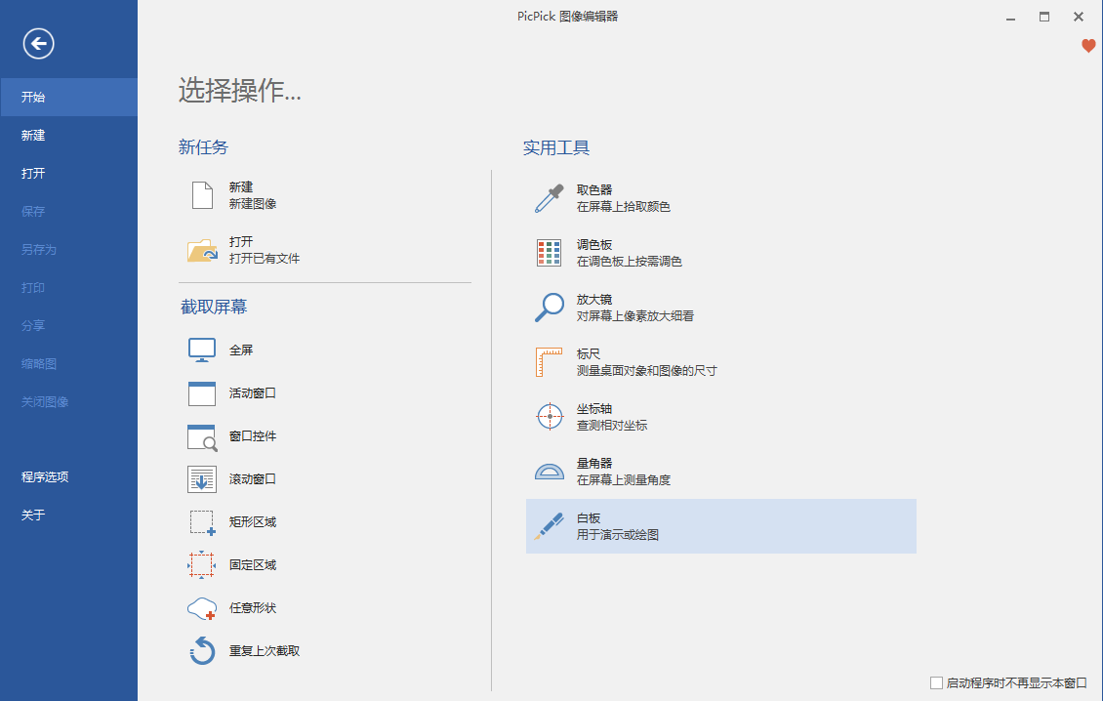Select the freehand cloud capture icon
1103x701 pixels.
[x=202, y=608]
